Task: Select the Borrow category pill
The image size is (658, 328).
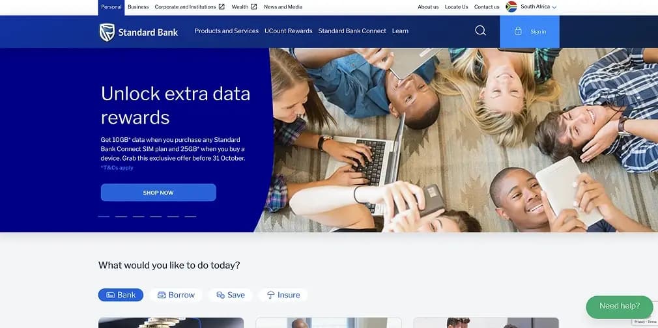Action: point(176,295)
